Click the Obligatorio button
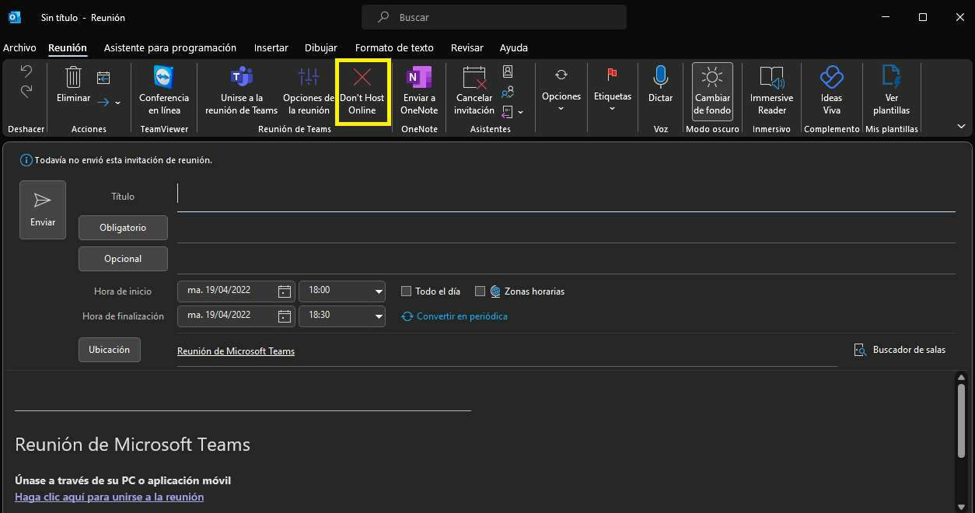The height and width of the screenshot is (513, 975). click(123, 228)
